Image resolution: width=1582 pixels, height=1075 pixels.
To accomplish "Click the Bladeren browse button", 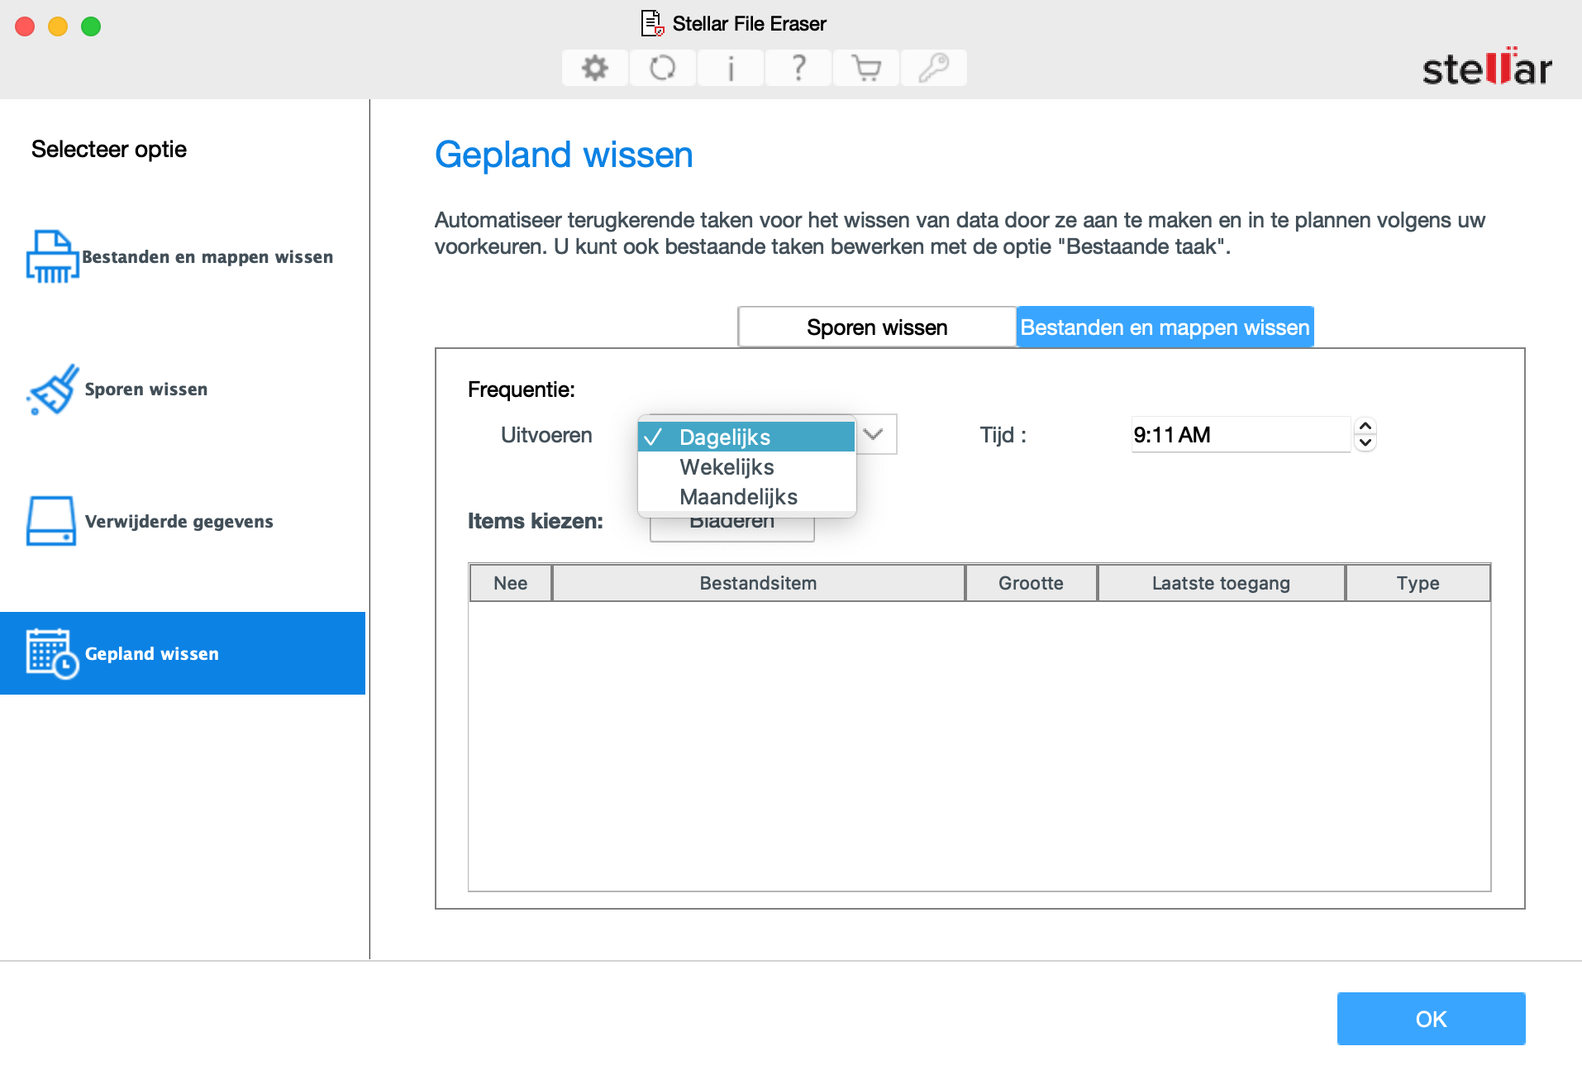I will click(732, 529).
